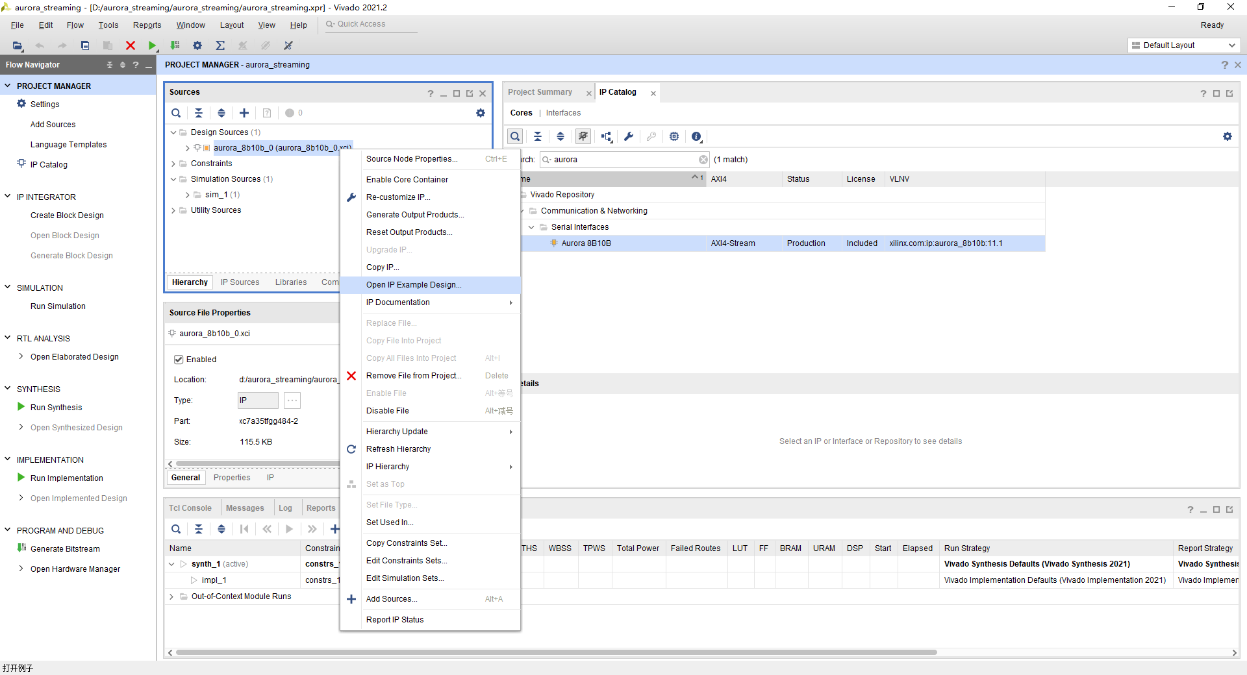Screen dimensions: 1247x675
Task: Clear the aurora search field
Action: [703, 160]
